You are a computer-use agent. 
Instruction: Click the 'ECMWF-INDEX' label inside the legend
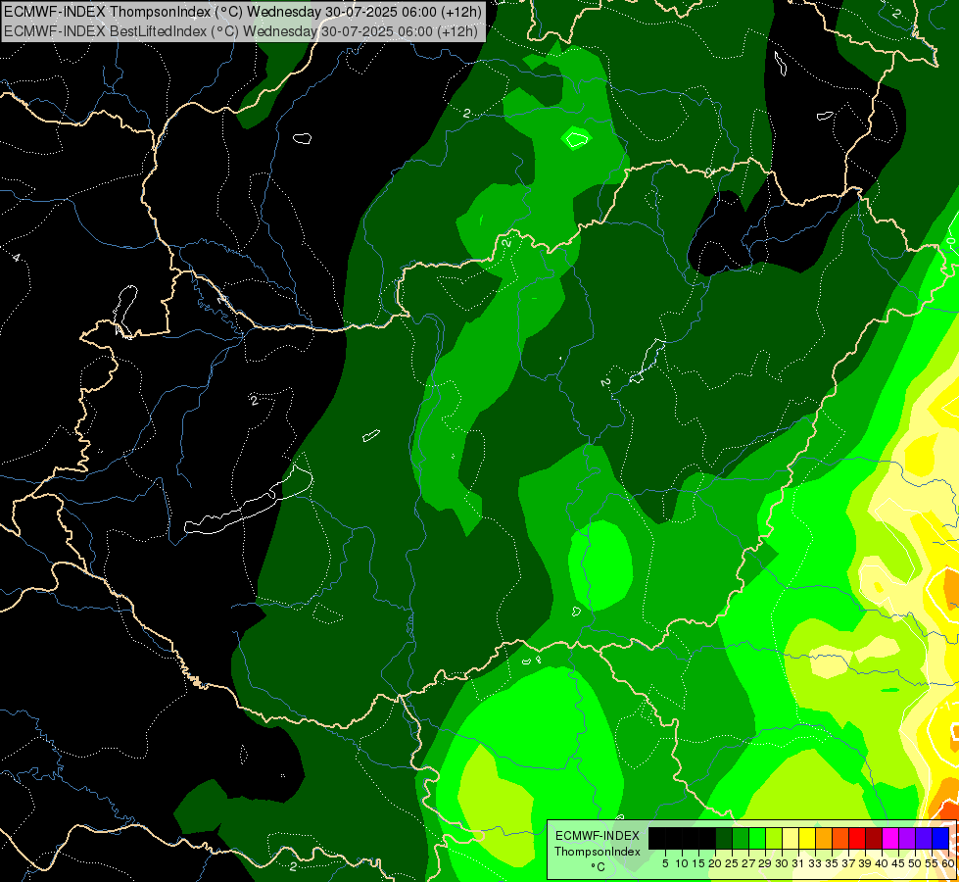tap(598, 836)
